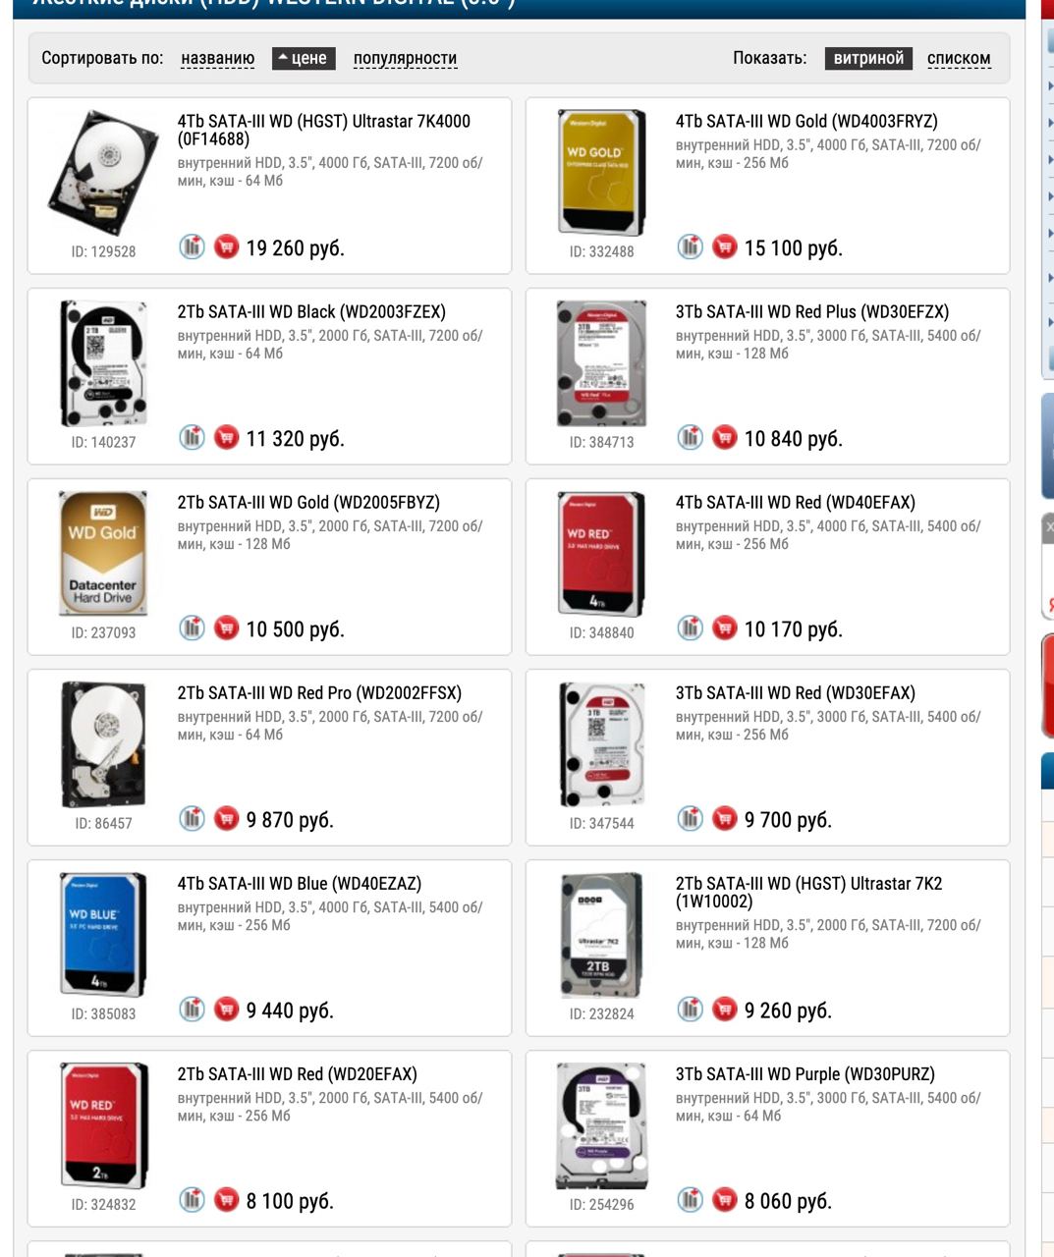Open 2Tb SATA-III WD Red (WD20EFAX) link
Viewport: 1054px width, 1257px height.
298,1073
